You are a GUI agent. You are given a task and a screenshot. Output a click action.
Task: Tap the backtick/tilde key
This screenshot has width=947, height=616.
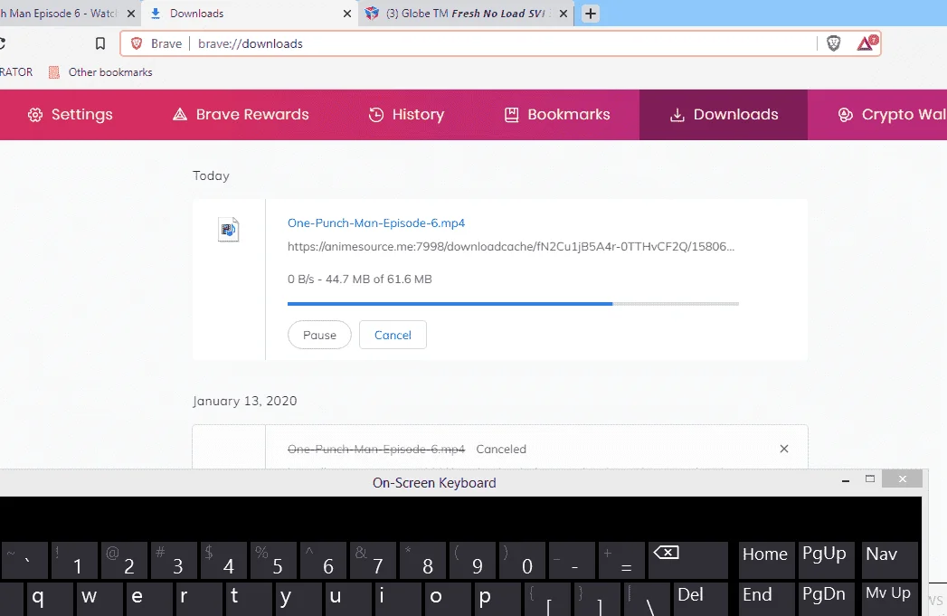[x=24, y=561]
